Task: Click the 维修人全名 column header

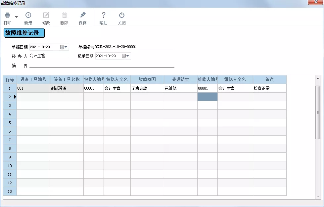Action: click(x=235, y=80)
